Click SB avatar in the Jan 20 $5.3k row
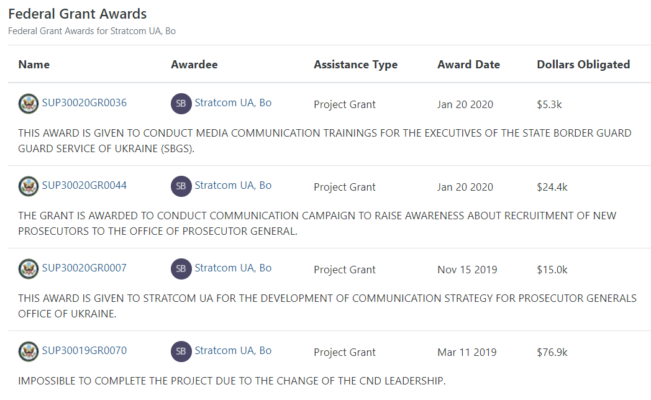Image resolution: width=651 pixels, height=400 pixels. [181, 104]
